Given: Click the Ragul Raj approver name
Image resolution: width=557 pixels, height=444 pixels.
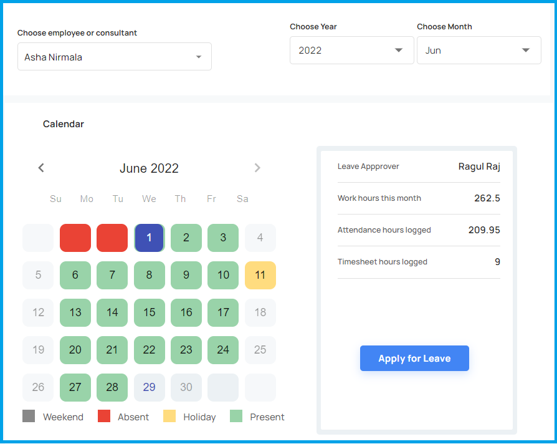Looking at the screenshot, I should pyautogui.click(x=479, y=166).
